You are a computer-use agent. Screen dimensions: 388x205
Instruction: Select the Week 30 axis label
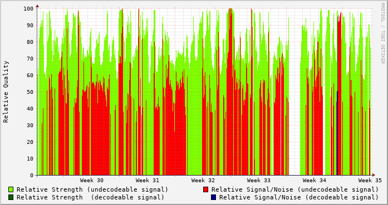pyautogui.click(x=92, y=181)
